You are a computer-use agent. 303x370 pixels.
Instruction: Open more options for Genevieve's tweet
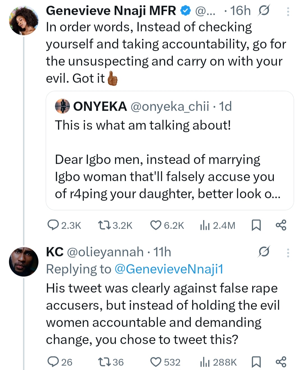(288, 12)
